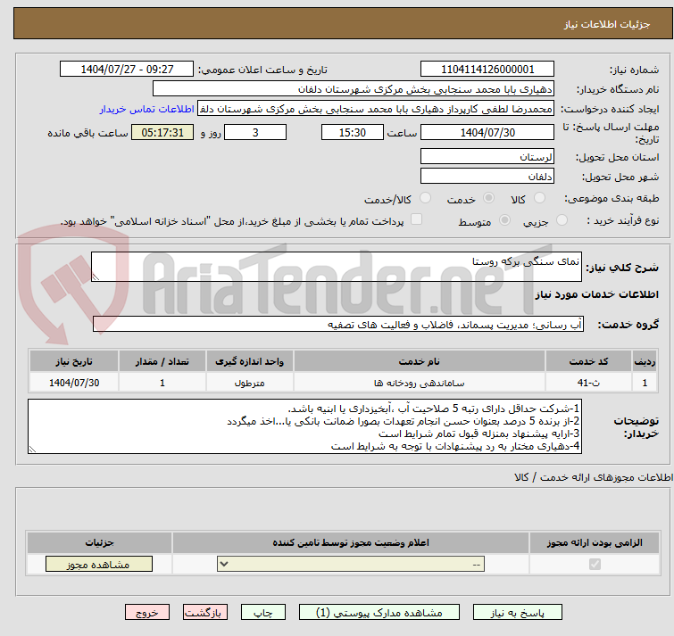This screenshot has height=636, width=674.
Task: Click the استان محل تحویل field لرستان
Action: pos(487,156)
